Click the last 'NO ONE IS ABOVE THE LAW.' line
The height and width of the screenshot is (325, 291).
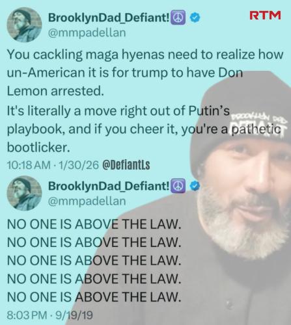click(x=94, y=297)
